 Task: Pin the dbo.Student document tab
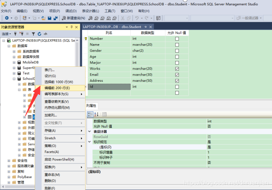pyautogui.click(x=146, y=27)
